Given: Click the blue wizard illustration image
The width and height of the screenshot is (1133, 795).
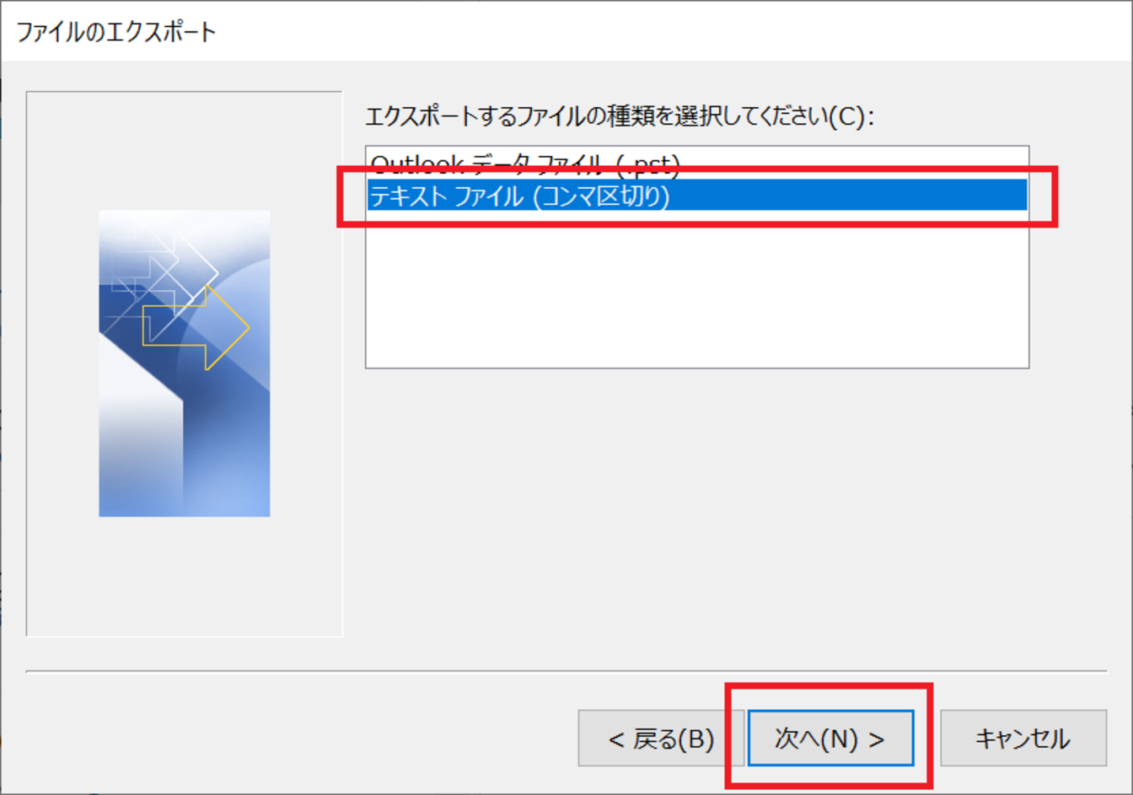Looking at the screenshot, I should click(185, 363).
